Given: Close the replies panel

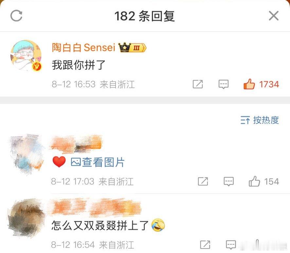Looking at the screenshot, I should pos(274,16).
